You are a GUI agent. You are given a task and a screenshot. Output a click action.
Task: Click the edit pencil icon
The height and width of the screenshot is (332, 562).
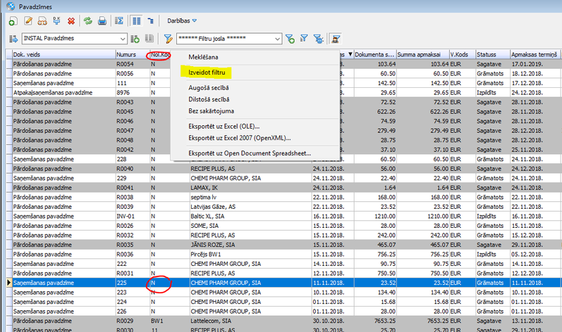pyautogui.click(x=28, y=21)
